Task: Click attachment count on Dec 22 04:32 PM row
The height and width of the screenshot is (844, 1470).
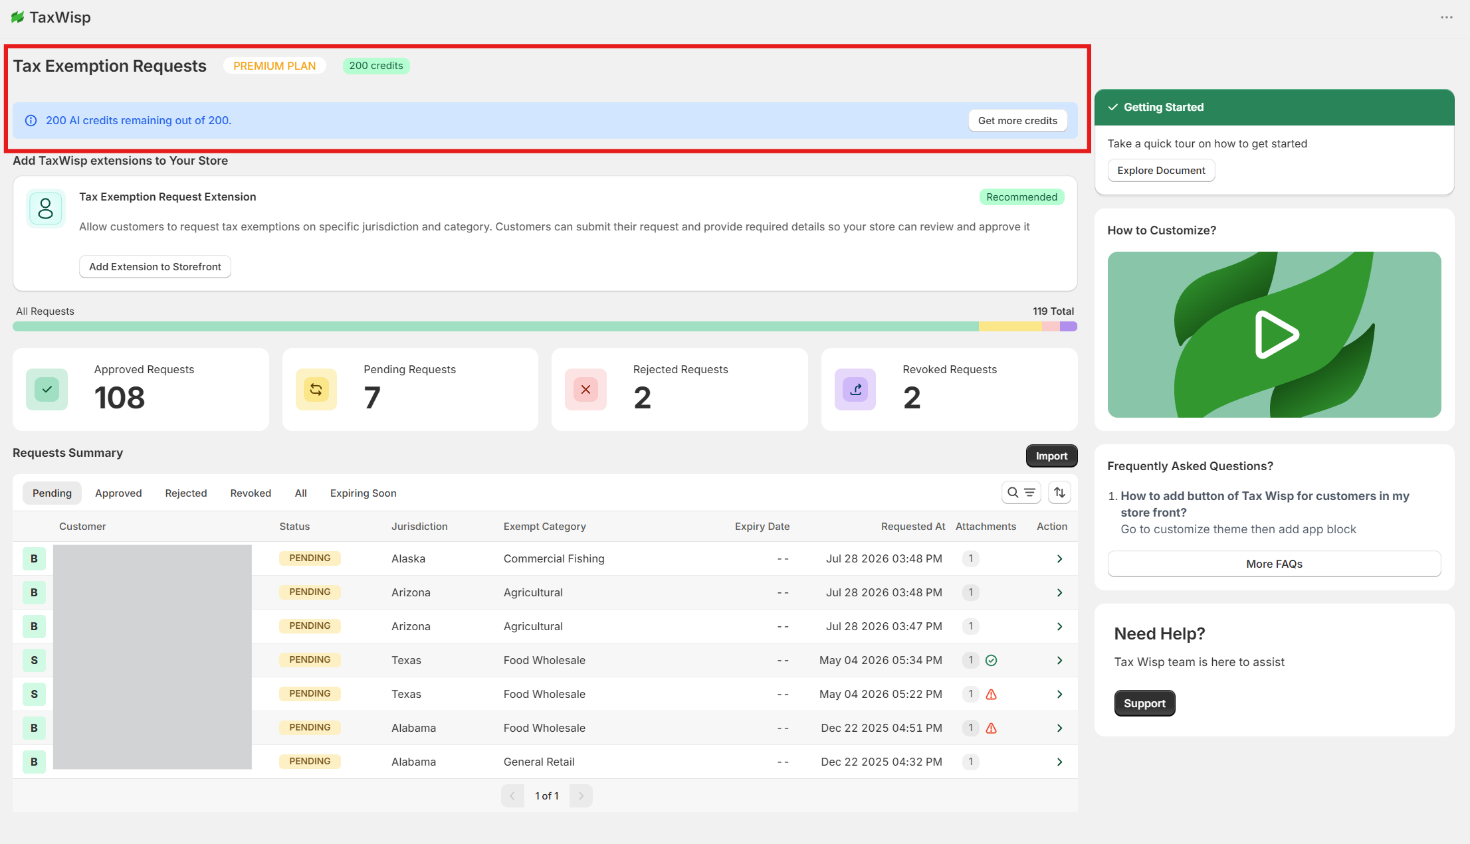Action: [x=971, y=762]
